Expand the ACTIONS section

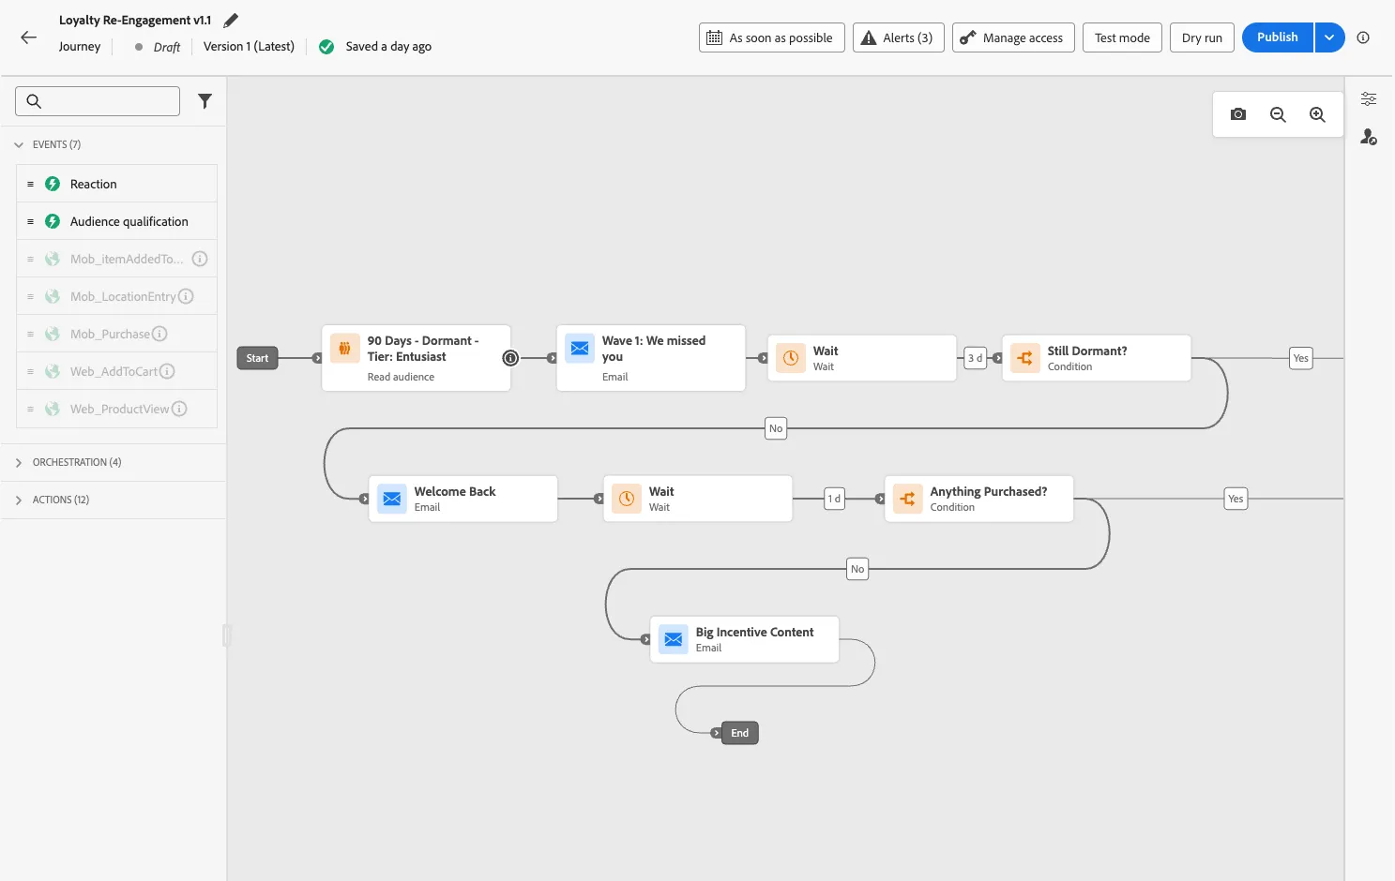point(19,500)
